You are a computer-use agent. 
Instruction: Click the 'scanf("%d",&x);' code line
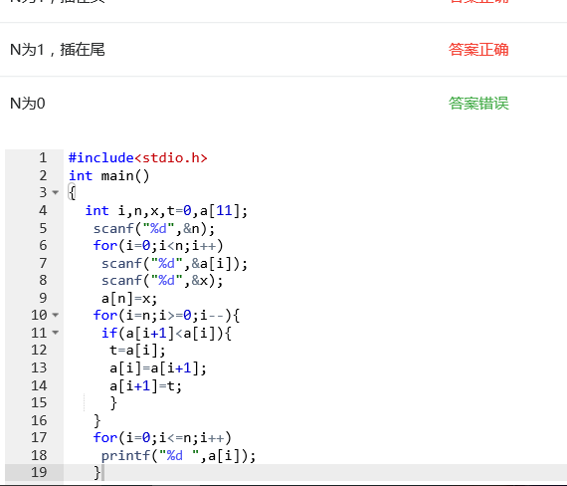click(x=162, y=281)
